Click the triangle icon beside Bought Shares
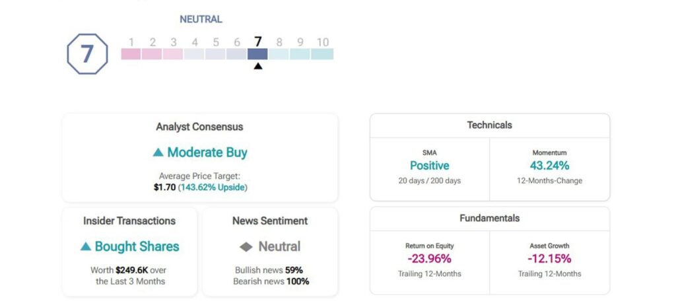This screenshot has width=676, height=307. [x=85, y=246]
